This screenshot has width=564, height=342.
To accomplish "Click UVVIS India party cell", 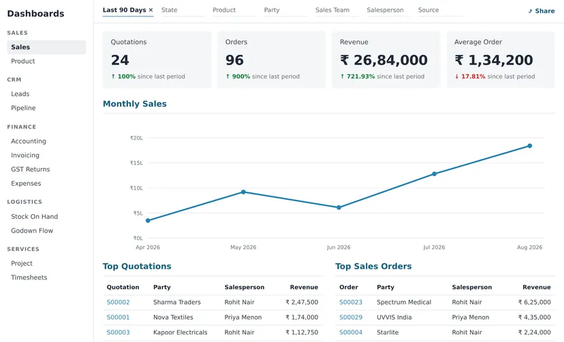I will tap(394, 318).
